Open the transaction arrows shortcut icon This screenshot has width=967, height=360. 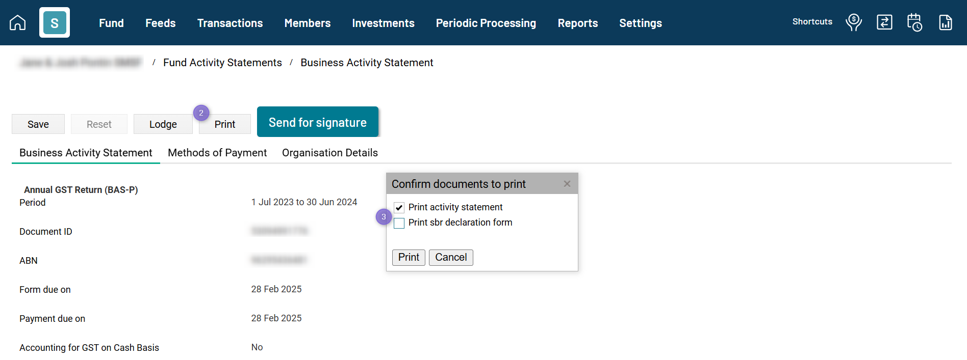click(884, 22)
